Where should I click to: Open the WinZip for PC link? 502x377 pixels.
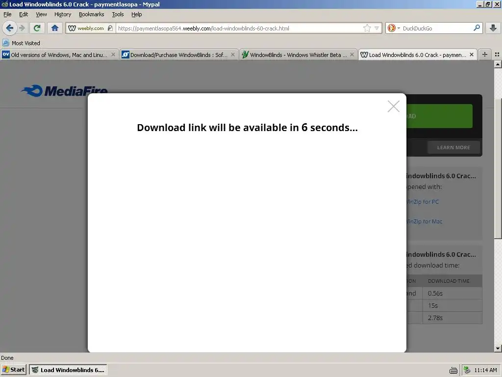423,202
